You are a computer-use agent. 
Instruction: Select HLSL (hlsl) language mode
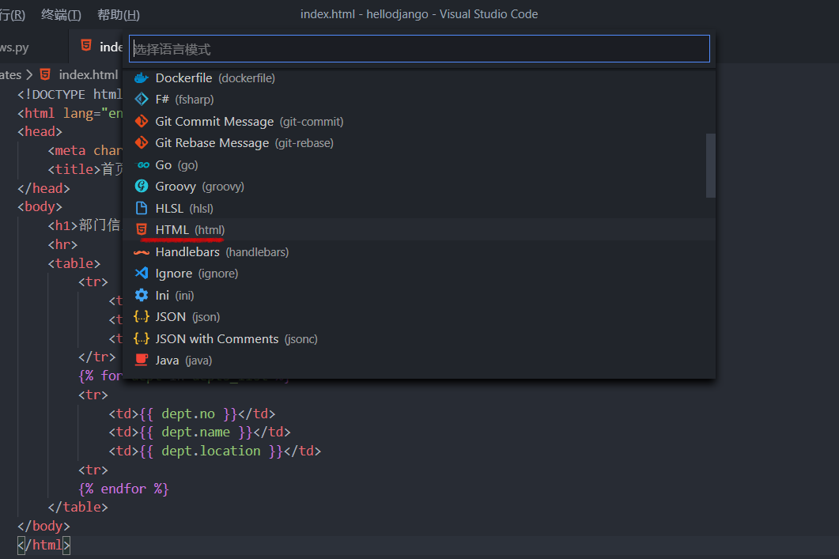coord(419,208)
